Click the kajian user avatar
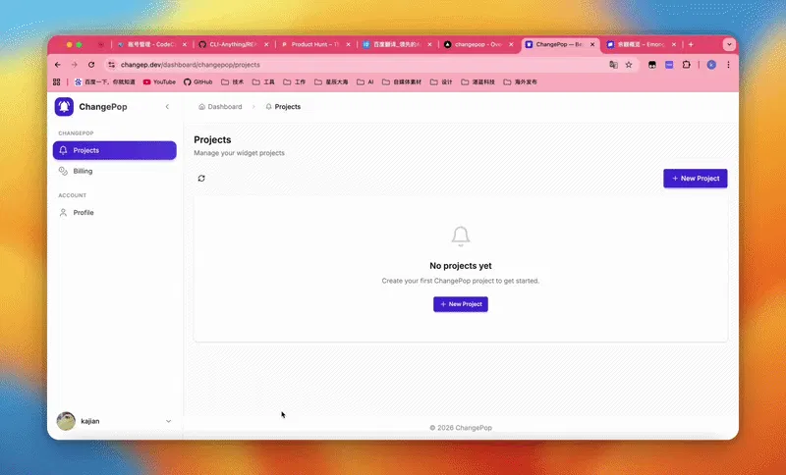The width and height of the screenshot is (786, 475). (x=66, y=421)
